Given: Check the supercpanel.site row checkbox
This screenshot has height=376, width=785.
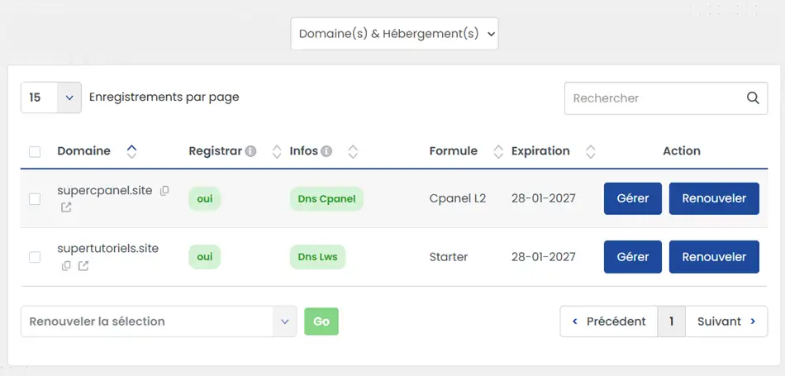Looking at the screenshot, I should (x=35, y=199).
